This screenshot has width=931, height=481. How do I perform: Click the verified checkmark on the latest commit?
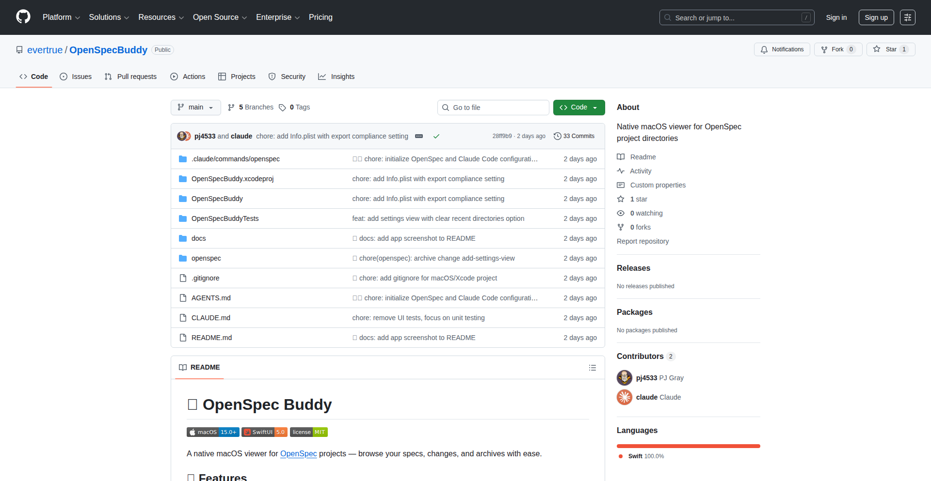tap(436, 136)
